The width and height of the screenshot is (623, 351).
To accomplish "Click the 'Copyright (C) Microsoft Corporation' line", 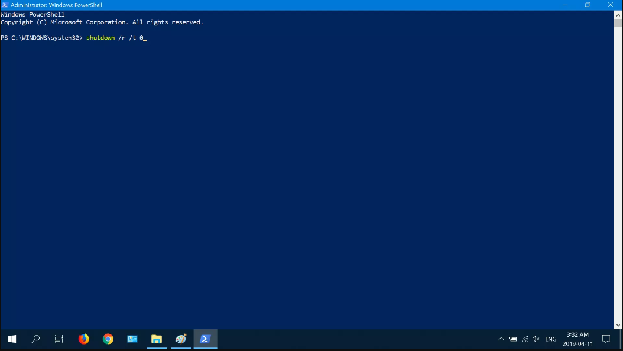I will 102,22.
